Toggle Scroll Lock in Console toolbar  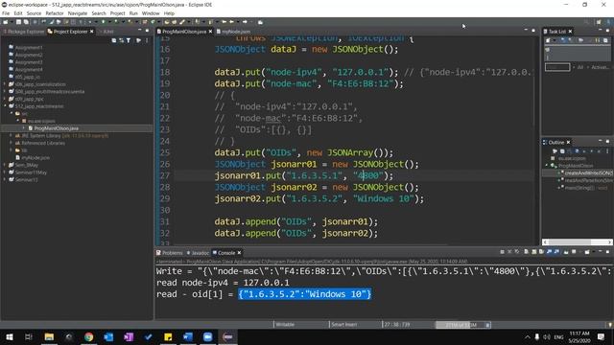[534, 252]
